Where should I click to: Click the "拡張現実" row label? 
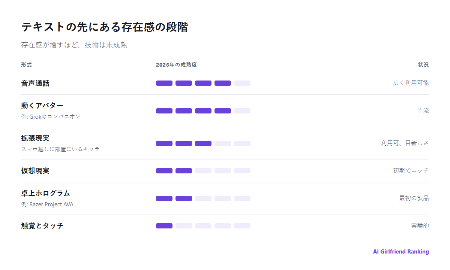coord(35,138)
